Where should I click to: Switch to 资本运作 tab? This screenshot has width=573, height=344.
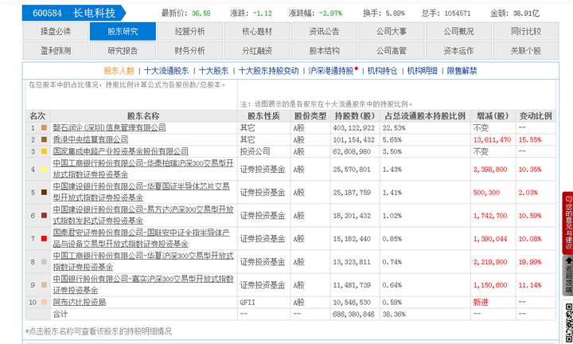[x=458, y=51]
